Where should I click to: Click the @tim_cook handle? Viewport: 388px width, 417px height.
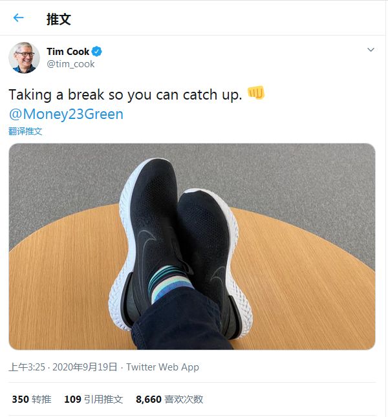click(x=70, y=64)
